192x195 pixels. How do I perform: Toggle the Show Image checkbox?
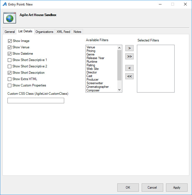(10, 41)
